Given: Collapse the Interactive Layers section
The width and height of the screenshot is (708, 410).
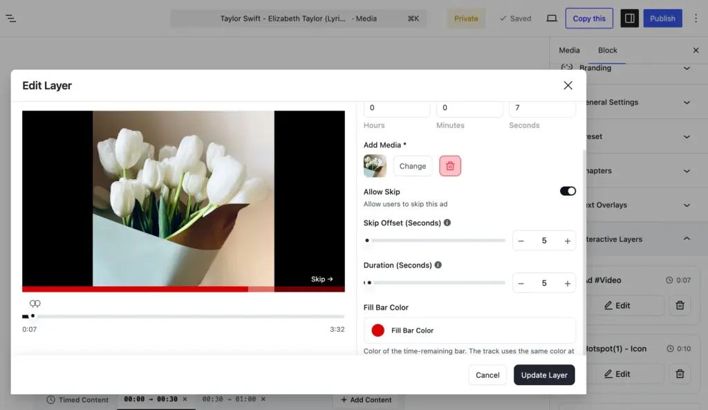Looking at the screenshot, I should 687,239.
